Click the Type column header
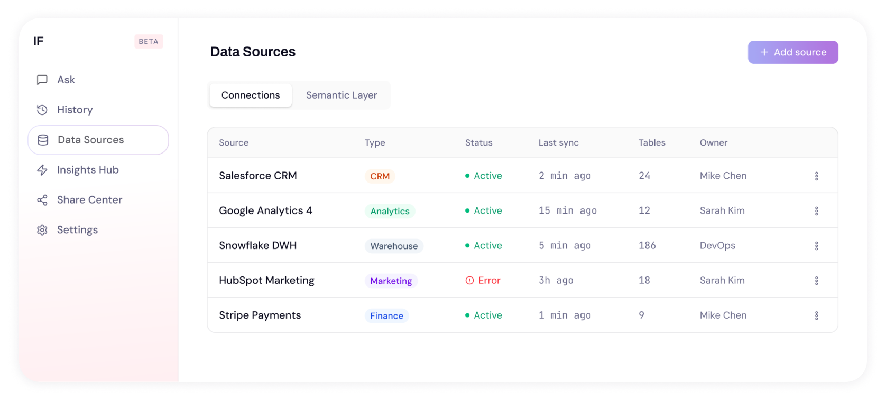This screenshot has width=886, height=402. [x=375, y=142]
